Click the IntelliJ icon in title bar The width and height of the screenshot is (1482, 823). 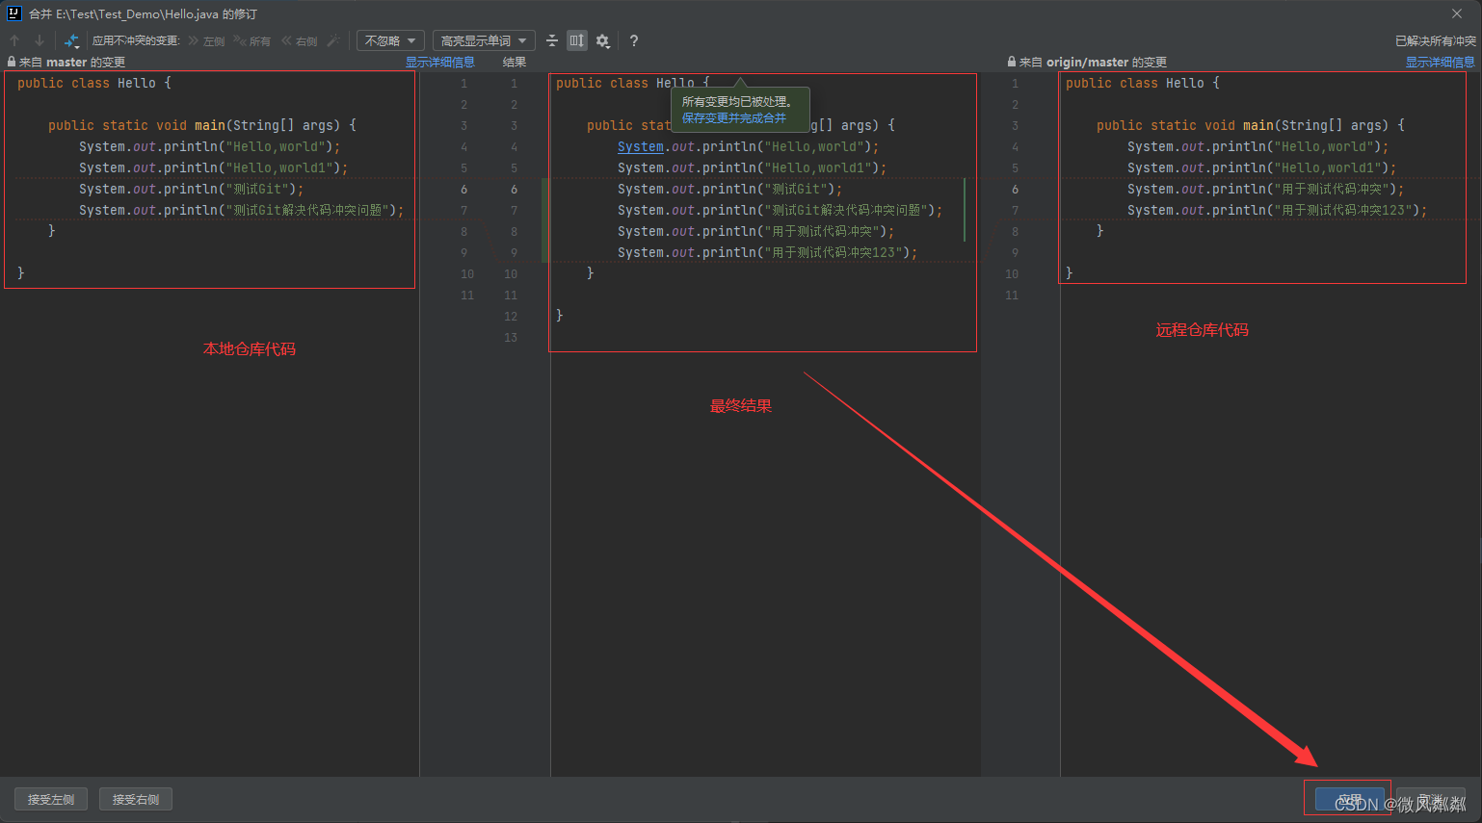pyautogui.click(x=13, y=13)
